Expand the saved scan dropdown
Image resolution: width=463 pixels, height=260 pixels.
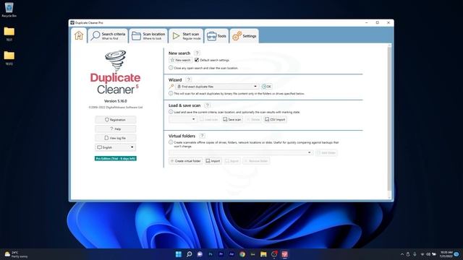click(x=183, y=119)
